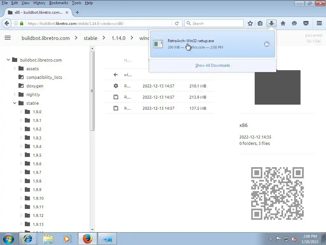Image resolution: width=326 pixels, height=245 pixels.
Task: Open RetroArch-Win32-setup.exe download entry
Action: (x=212, y=44)
